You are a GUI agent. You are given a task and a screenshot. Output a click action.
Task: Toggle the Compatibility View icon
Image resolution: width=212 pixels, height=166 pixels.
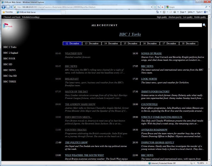[155, 7]
